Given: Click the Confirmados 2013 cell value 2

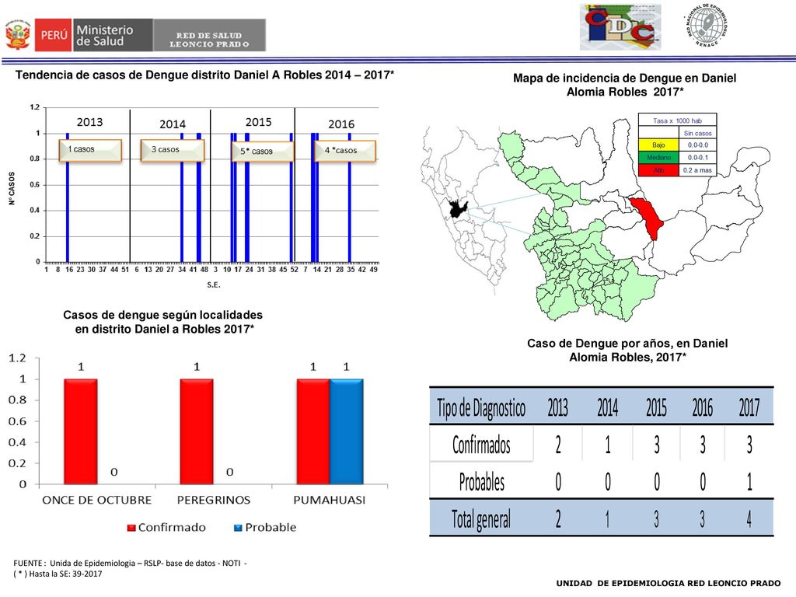Looking at the screenshot, I should click(x=558, y=445).
